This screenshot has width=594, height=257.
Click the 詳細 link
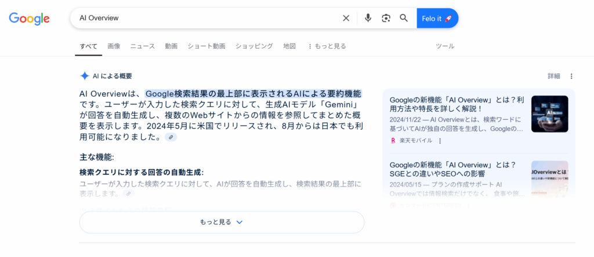pyautogui.click(x=554, y=76)
